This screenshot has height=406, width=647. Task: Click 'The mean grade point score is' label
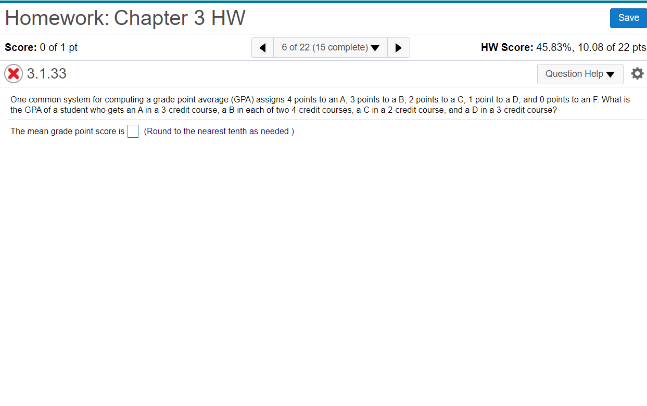(68, 132)
